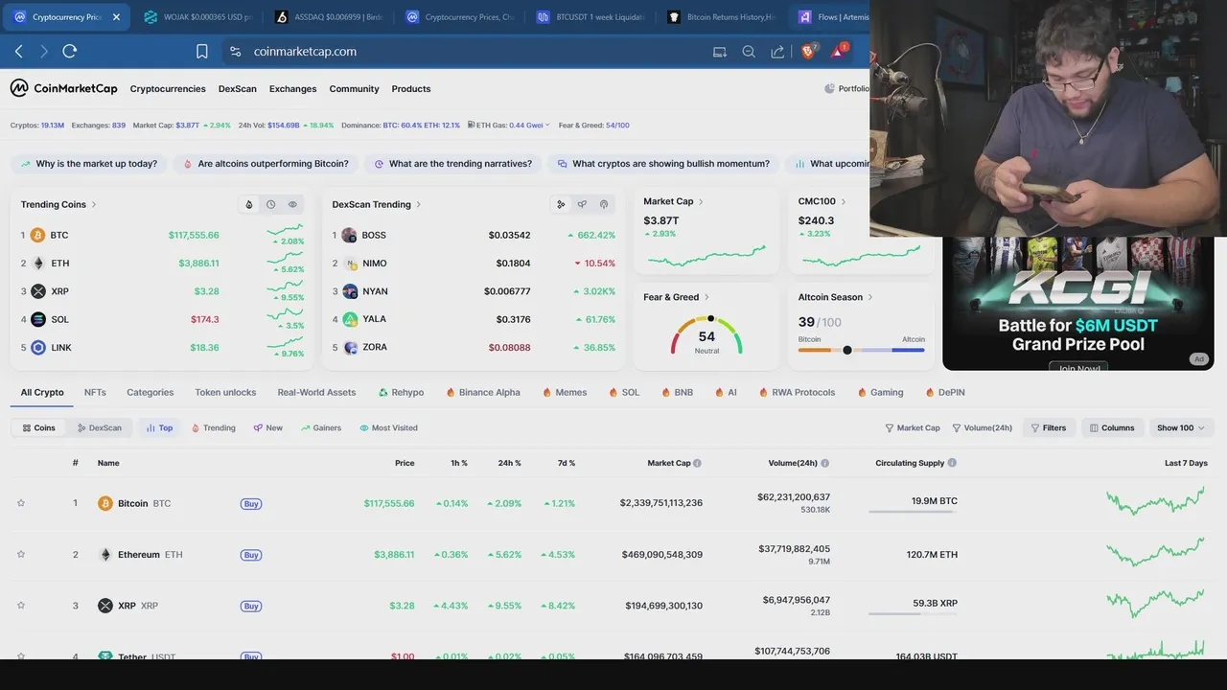Screen dimensions: 1227x690
Task: Click the LINK coin icon in Trending Coins
Action: click(x=38, y=348)
